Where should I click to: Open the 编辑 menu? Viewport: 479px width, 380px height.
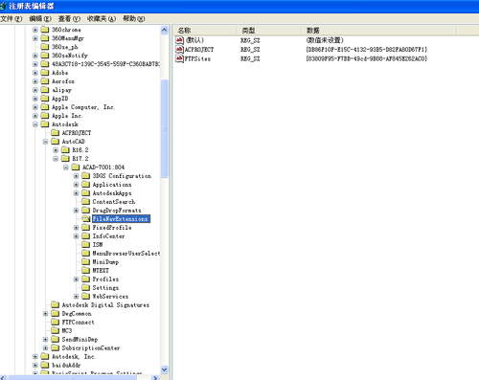pos(40,19)
